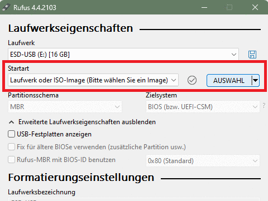Toggle Rufus-MBR mit BIOS-ID benutzen checkbox
This screenshot has width=268, height=201.
[11, 160]
